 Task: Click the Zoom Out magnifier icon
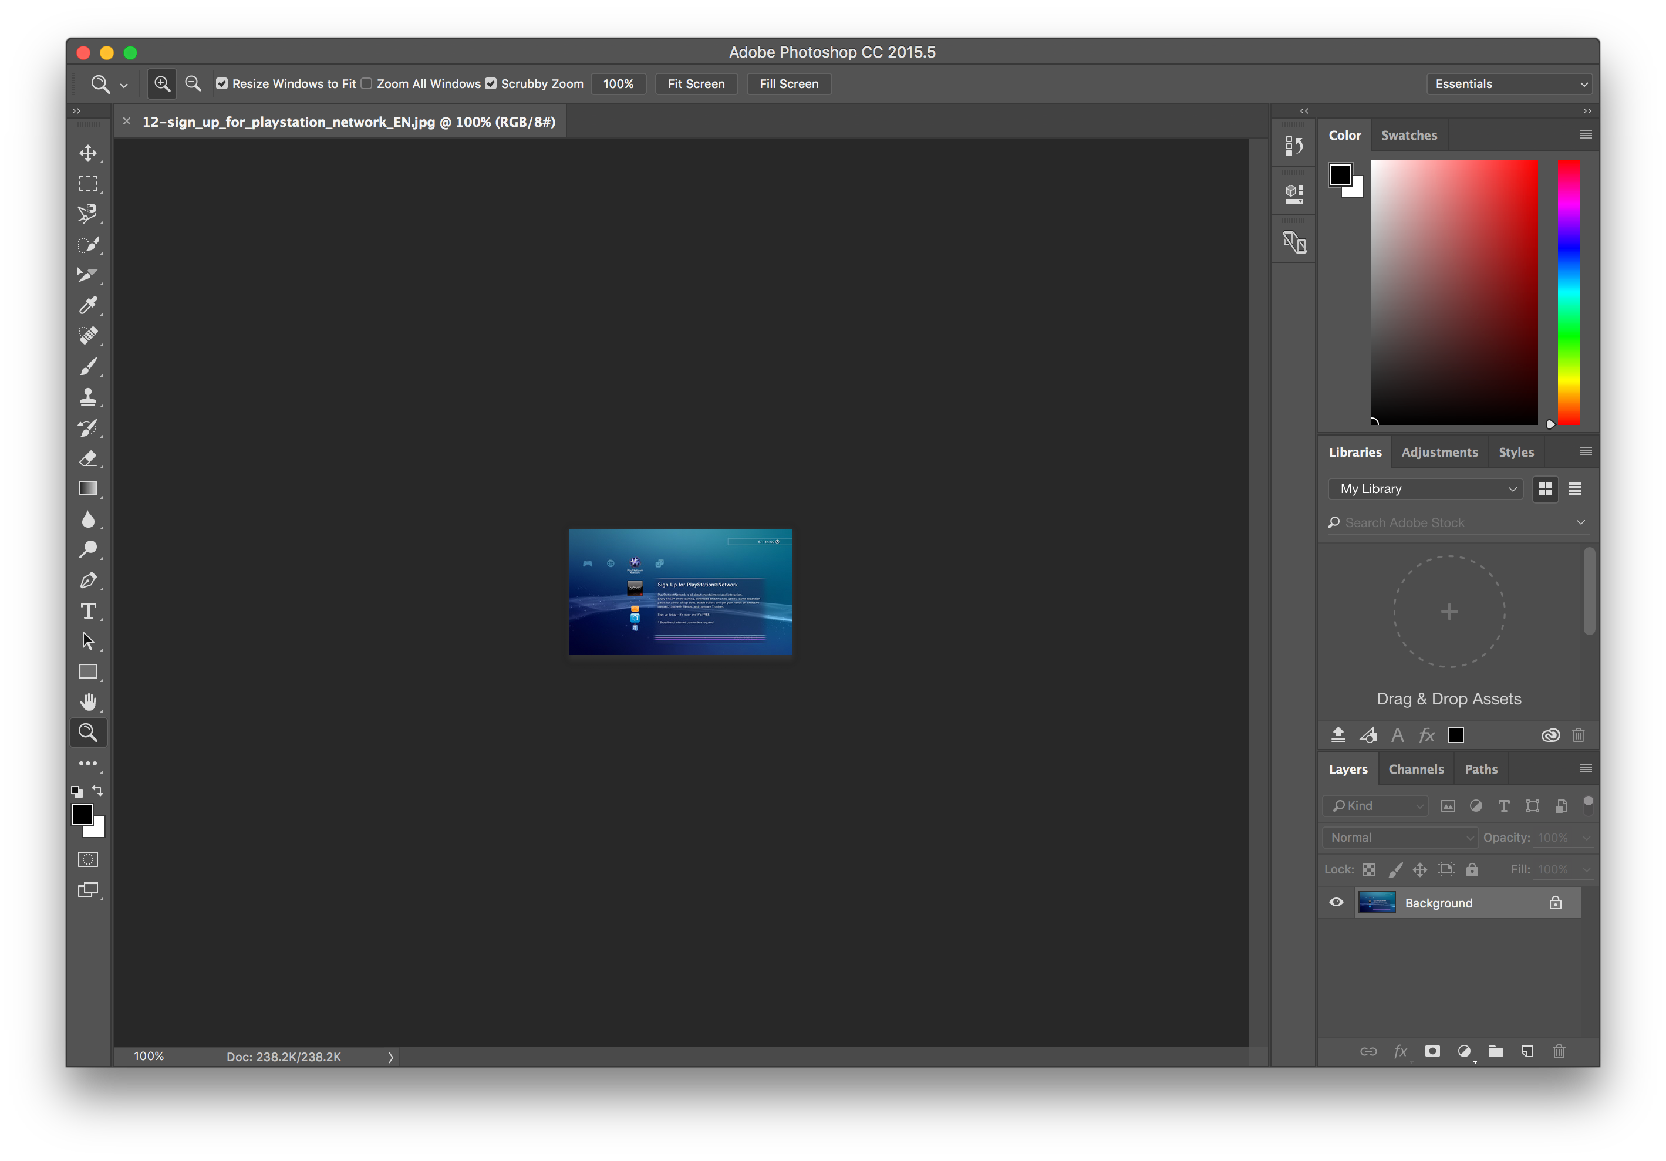click(193, 83)
